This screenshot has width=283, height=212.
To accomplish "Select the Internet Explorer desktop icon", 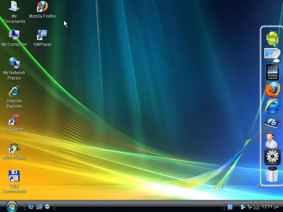I will pyautogui.click(x=14, y=97).
